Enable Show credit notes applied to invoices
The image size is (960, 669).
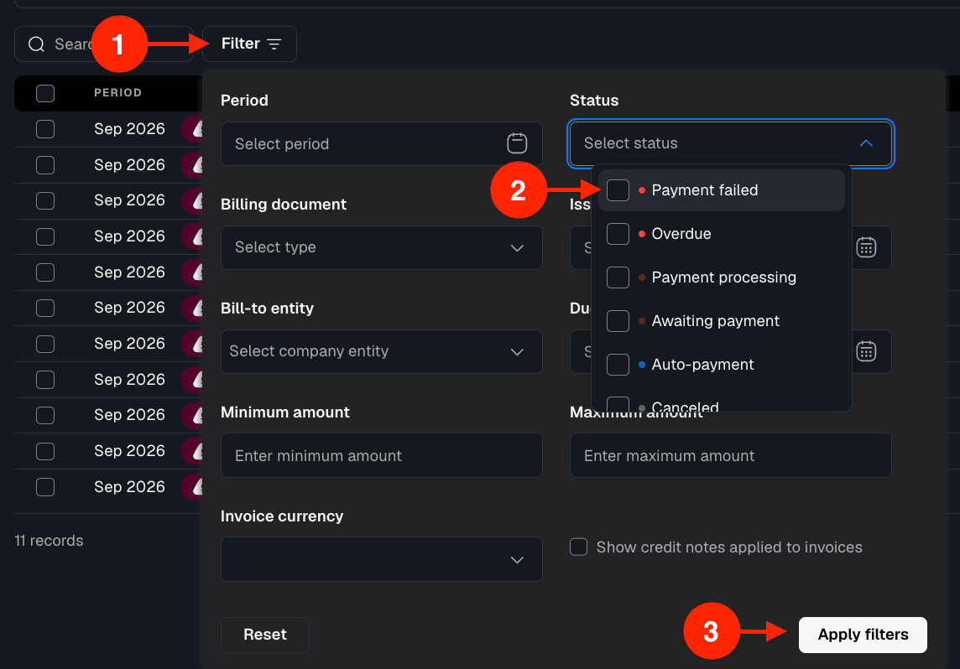(578, 547)
